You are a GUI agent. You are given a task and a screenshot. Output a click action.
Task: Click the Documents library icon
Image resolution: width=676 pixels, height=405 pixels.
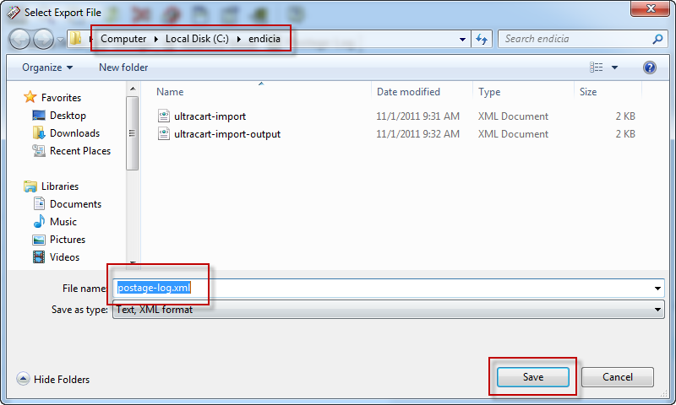tap(39, 203)
